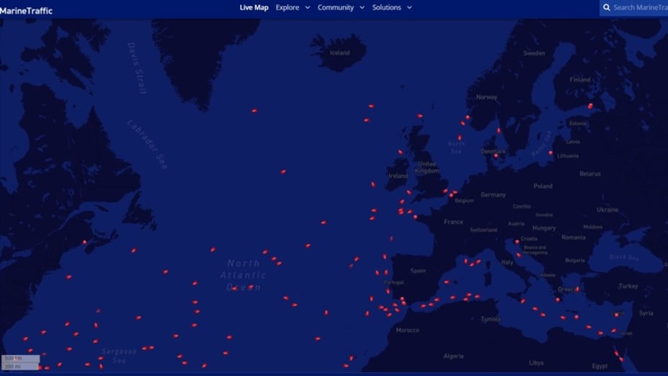Open the Explore menu
The image size is (668, 376).
click(287, 8)
